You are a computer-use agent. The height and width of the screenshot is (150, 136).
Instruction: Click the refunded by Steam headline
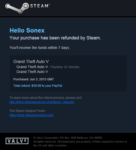coord(55,38)
